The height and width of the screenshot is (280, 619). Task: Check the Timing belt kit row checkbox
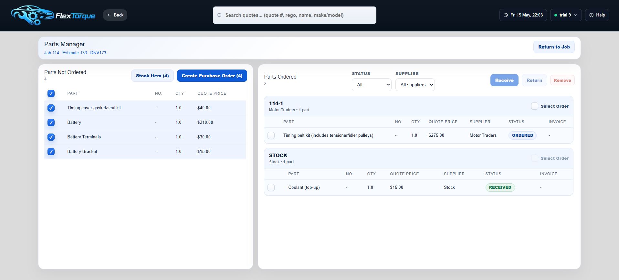click(x=271, y=135)
